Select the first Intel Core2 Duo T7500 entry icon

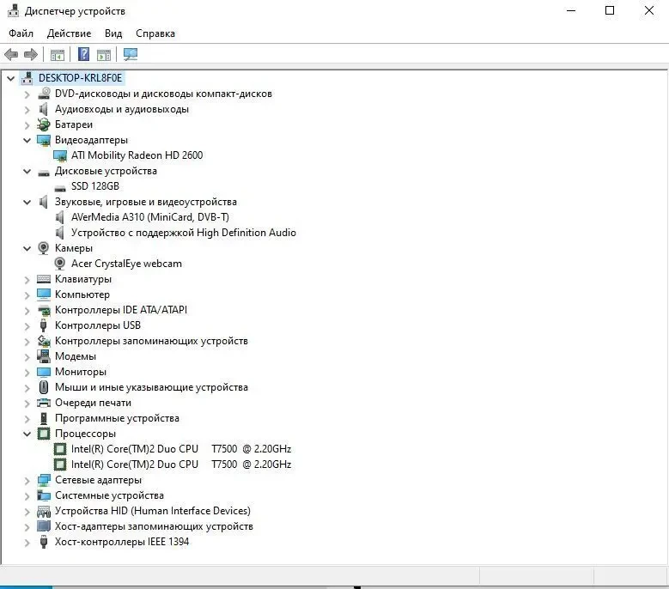pos(60,449)
